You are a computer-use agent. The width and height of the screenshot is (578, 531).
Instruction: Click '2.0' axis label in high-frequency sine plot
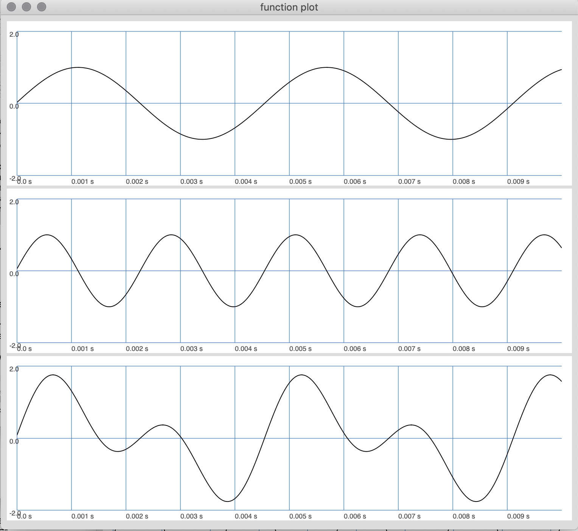(x=14, y=202)
